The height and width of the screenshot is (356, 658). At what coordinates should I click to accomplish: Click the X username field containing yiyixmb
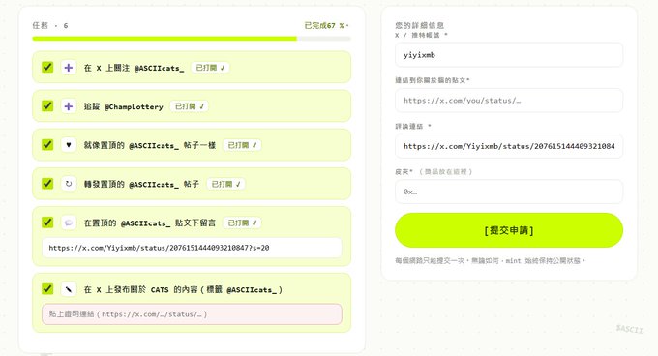pyautogui.click(x=509, y=55)
